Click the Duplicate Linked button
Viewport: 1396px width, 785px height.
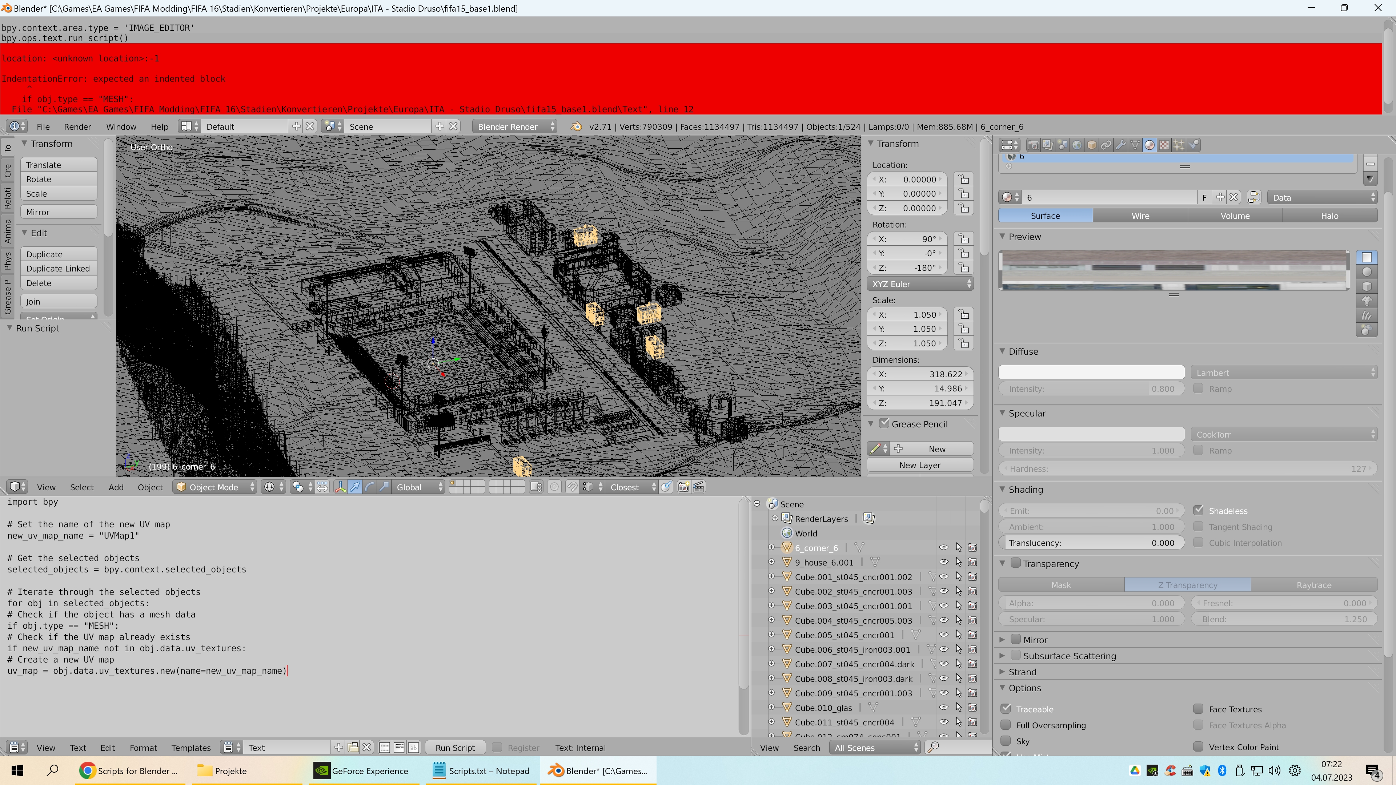[x=59, y=268]
